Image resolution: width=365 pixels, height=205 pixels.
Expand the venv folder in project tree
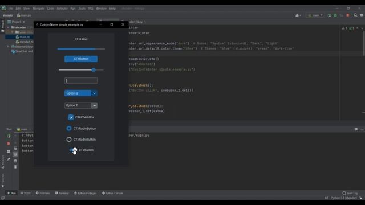click(x=12, y=32)
